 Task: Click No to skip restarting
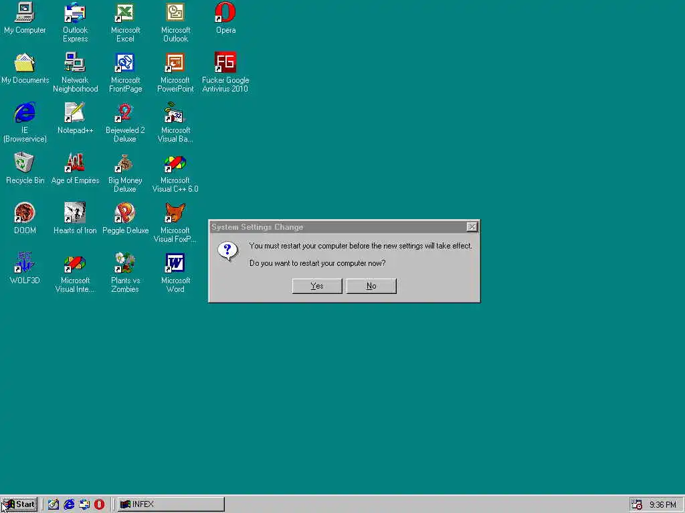coord(371,286)
